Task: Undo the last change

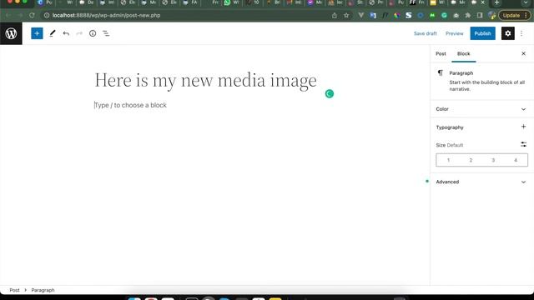Action: (66, 33)
